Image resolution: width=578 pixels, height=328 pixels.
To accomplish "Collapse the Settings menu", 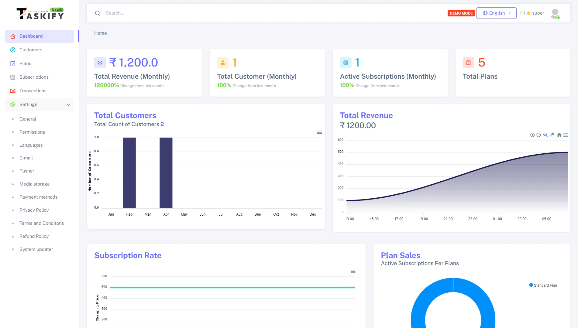I will (x=68, y=104).
